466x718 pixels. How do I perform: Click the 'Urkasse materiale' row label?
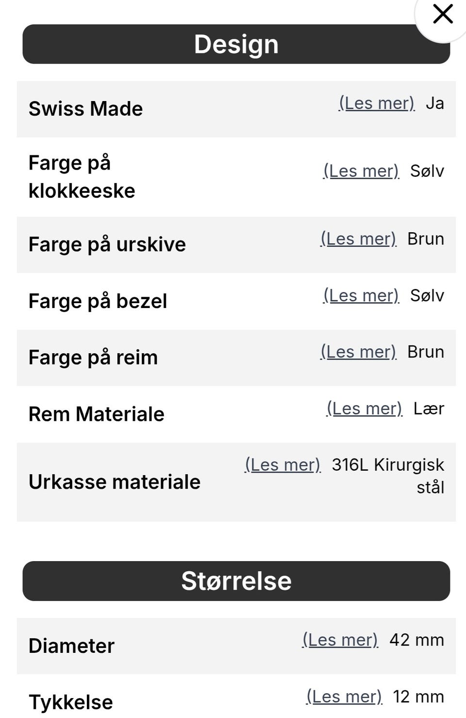pos(115,482)
